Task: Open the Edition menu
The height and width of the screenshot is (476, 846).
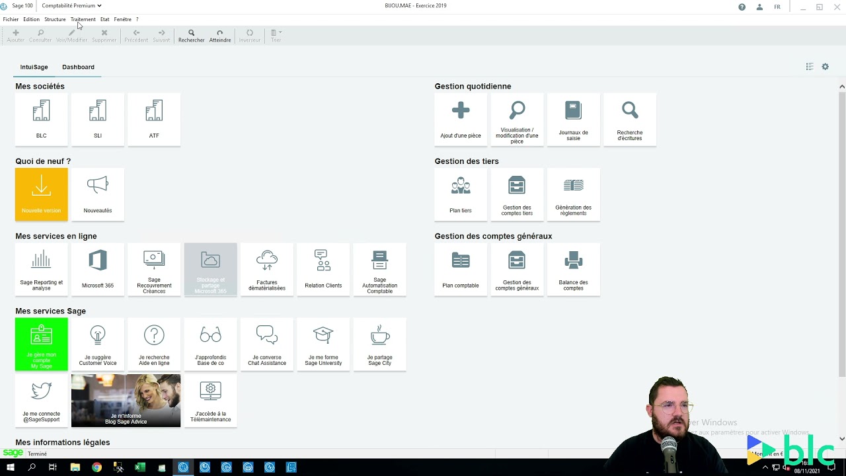Action: (31, 19)
